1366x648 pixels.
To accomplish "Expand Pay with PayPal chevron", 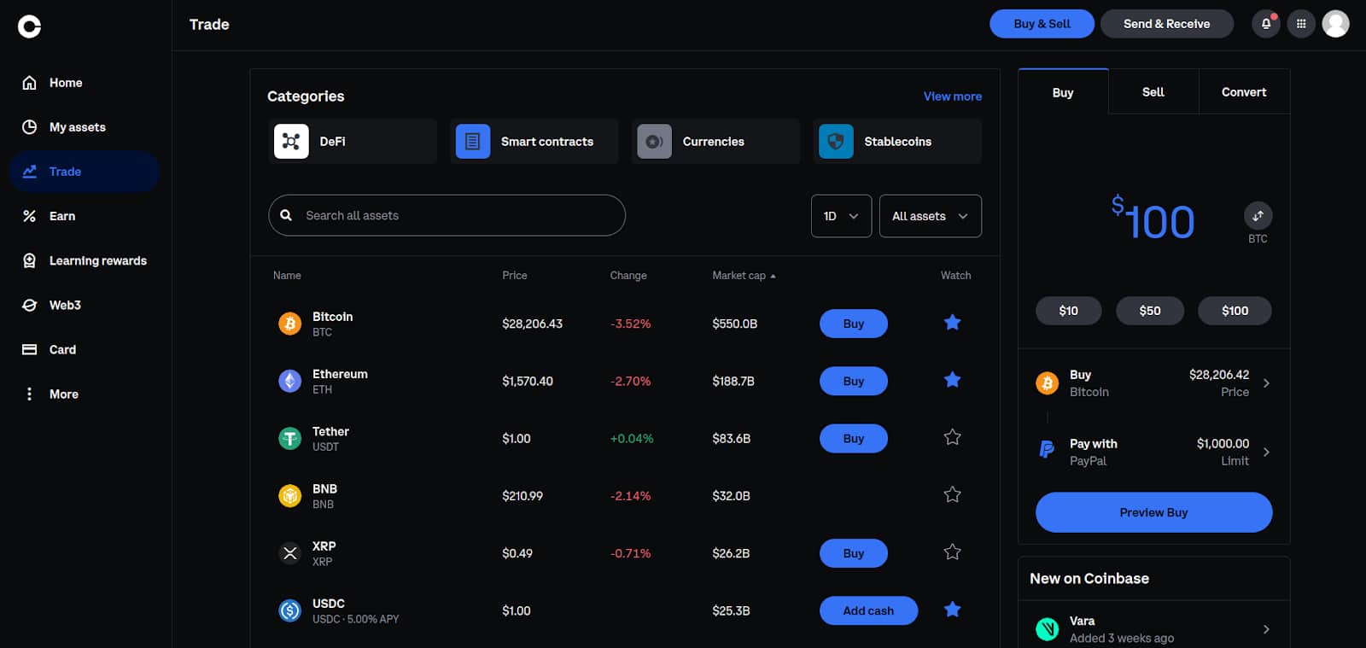I will click(1266, 452).
